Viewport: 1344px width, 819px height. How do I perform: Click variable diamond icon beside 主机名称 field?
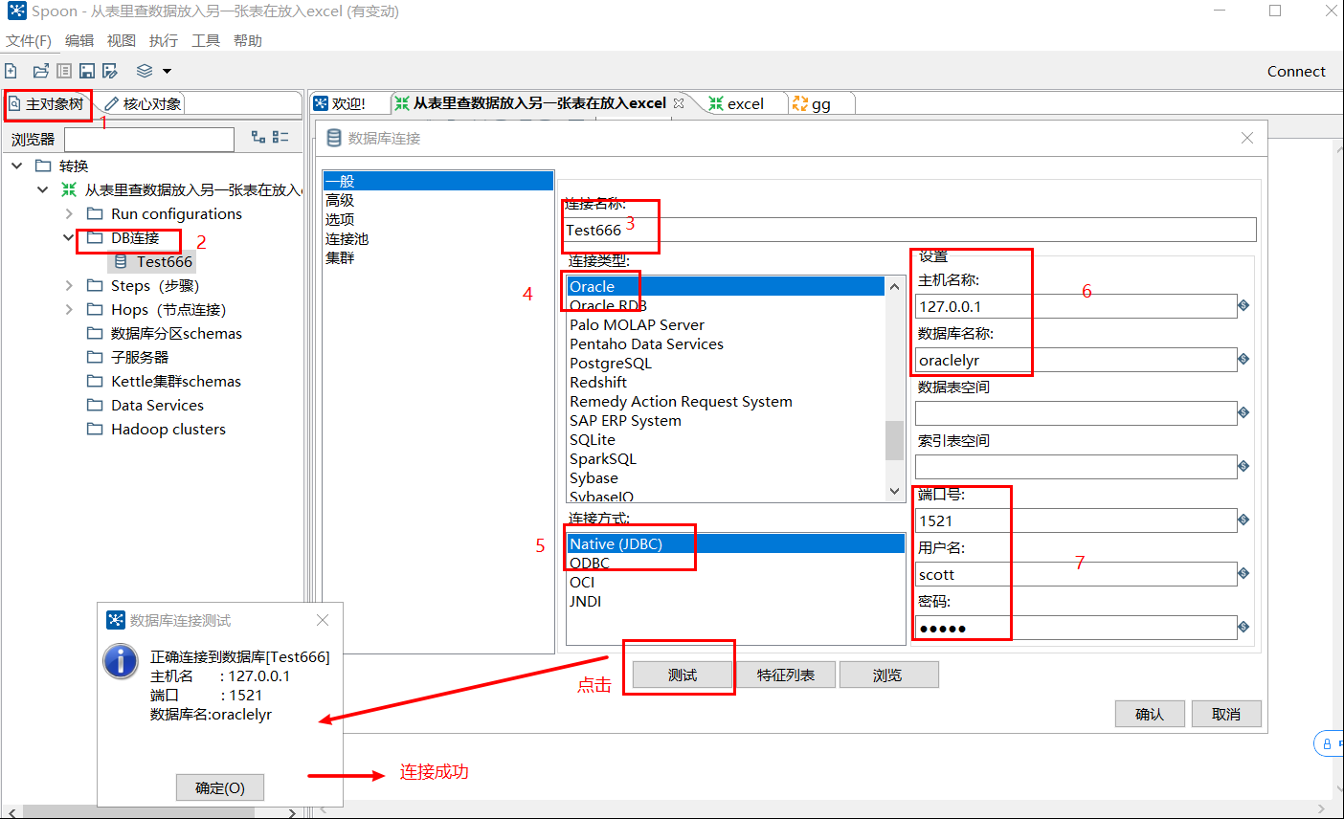[1243, 305]
